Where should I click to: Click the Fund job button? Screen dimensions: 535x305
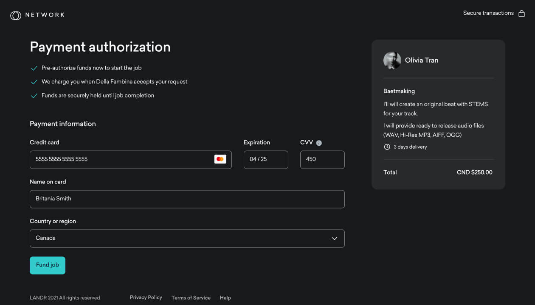(48, 265)
